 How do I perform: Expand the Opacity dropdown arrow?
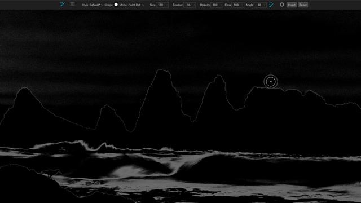tap(221, 5)
